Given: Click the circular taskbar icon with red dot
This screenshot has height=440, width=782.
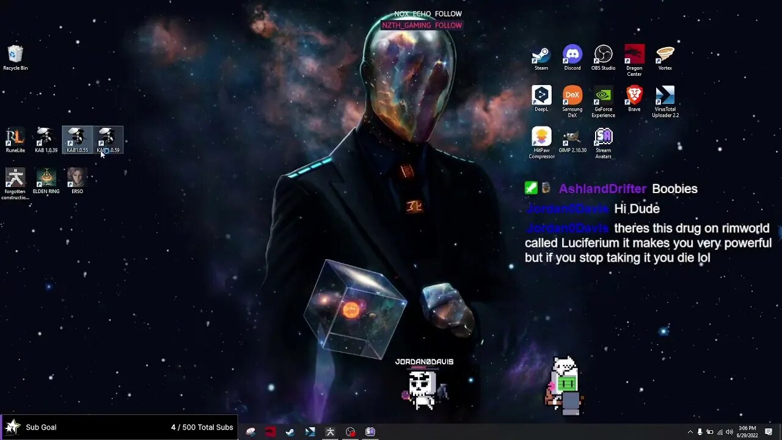Looking at the screenshot, I should (x=350, y=431).
